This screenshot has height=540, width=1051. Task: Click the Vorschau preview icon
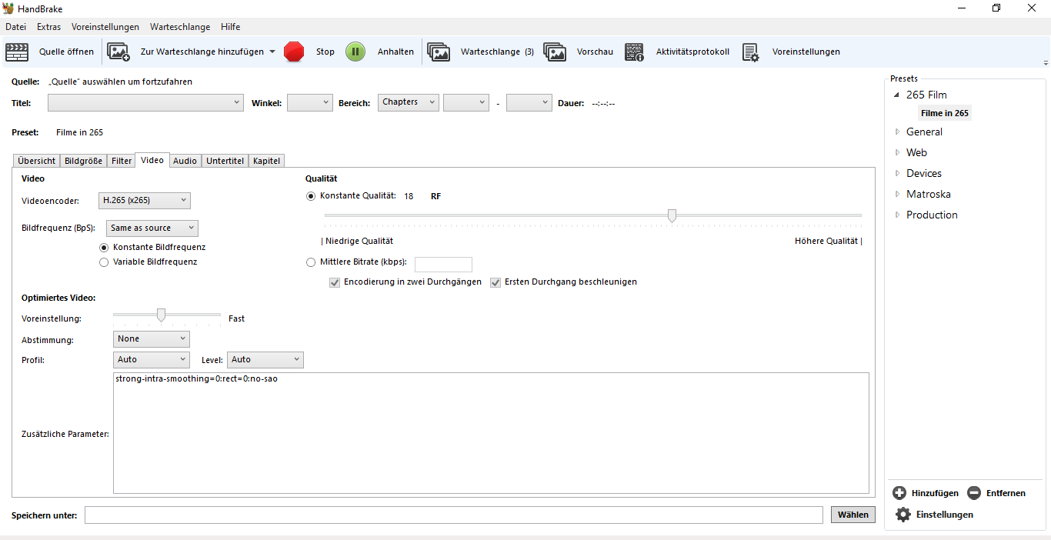pyautogui.click(x=555, y=52)
